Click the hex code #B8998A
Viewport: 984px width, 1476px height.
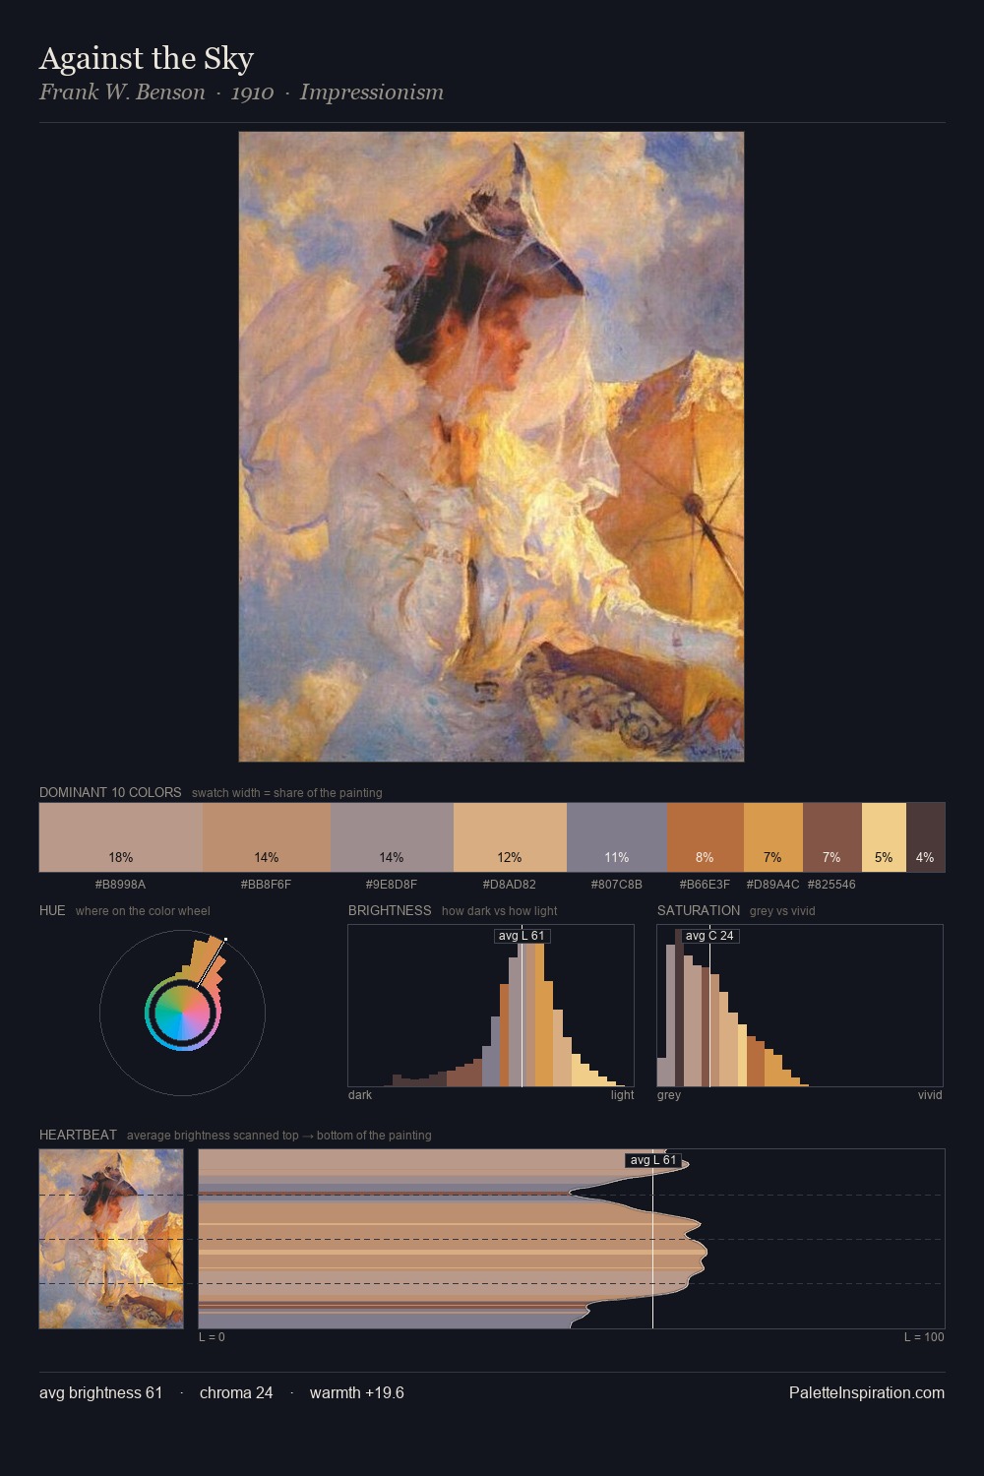click(x=120, y=885)
